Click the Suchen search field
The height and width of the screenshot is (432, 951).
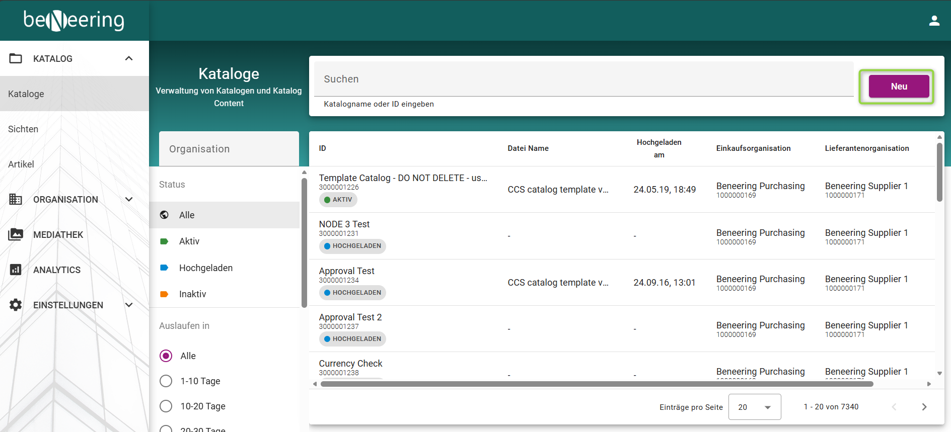pos(583,79)
